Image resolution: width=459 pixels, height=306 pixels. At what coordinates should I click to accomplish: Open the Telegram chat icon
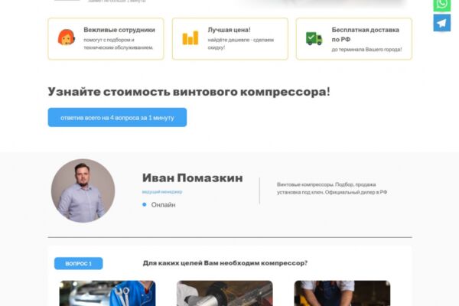(x=441, y=23)
